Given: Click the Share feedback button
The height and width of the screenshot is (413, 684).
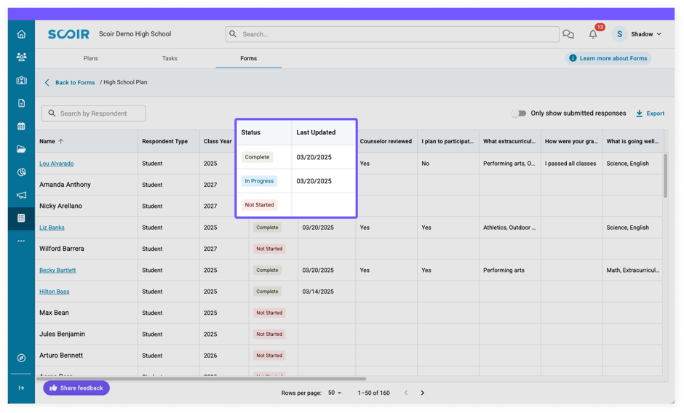Looking at the screenshot, I should (x=76, y=388).
